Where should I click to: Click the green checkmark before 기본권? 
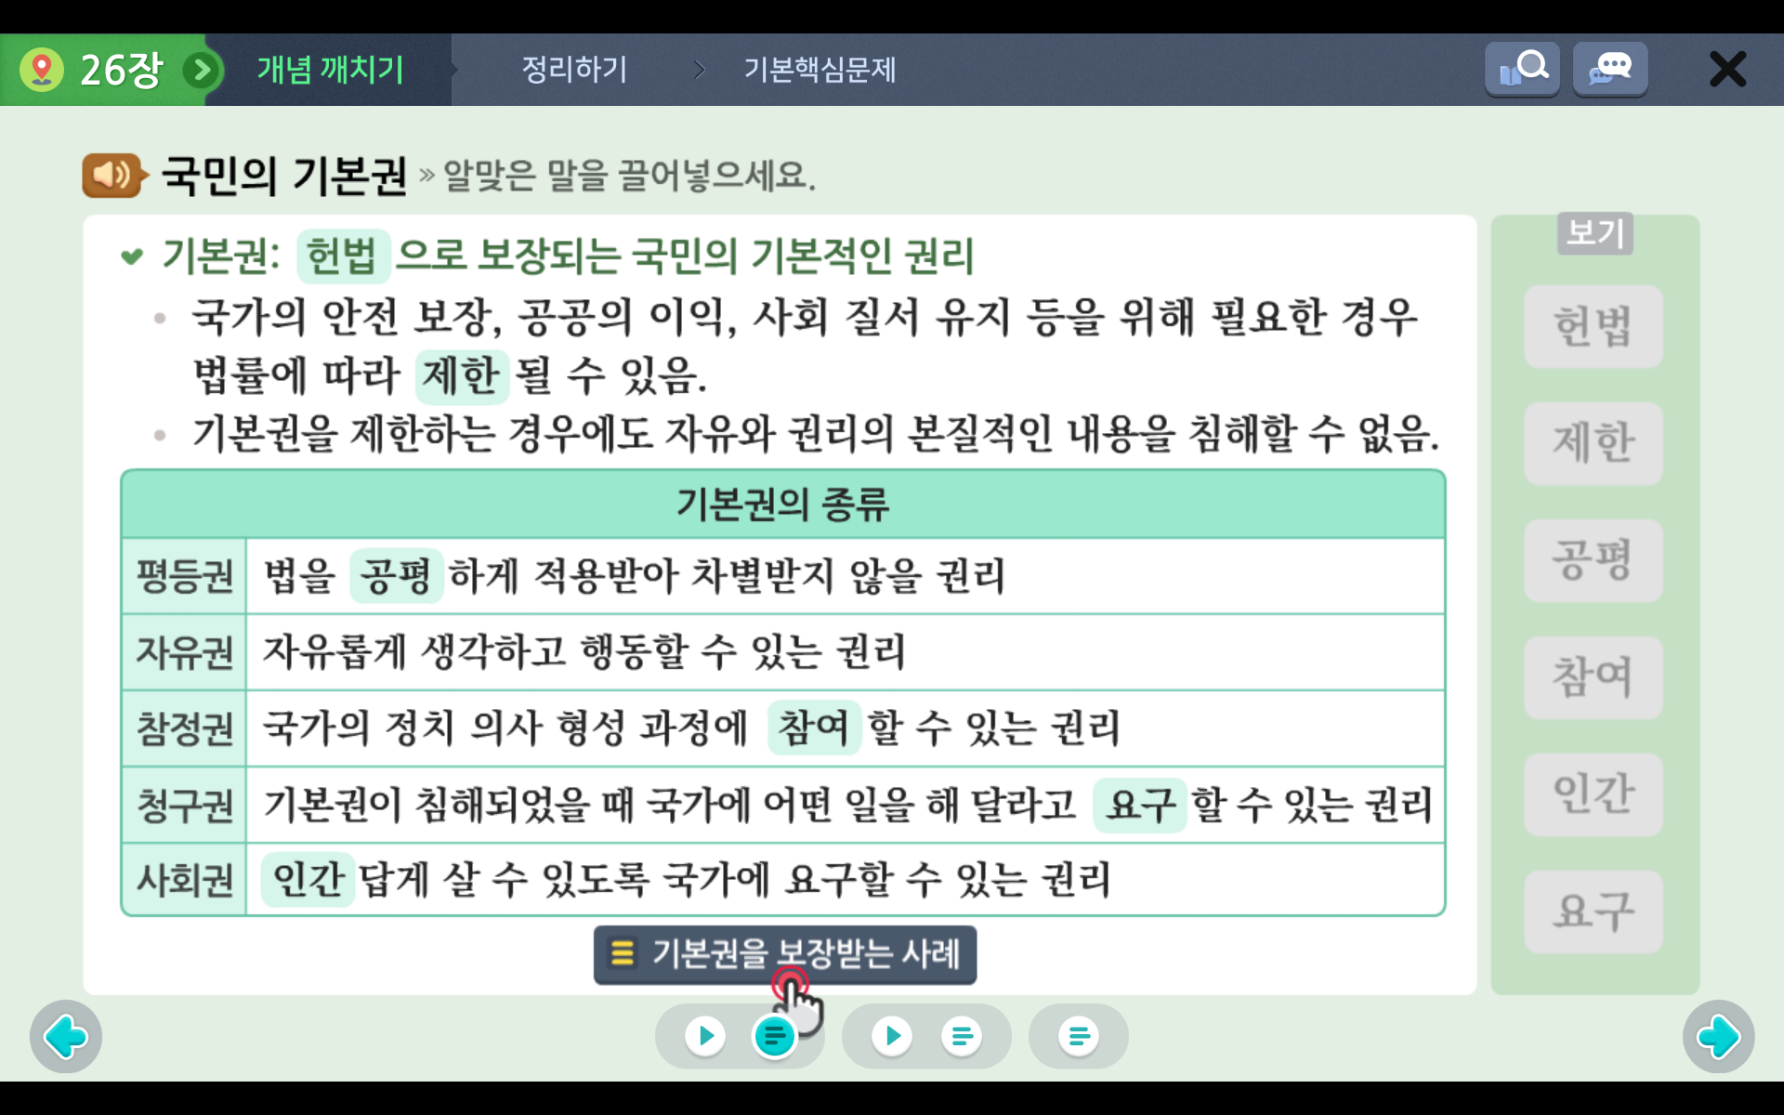tap(133, 256)
